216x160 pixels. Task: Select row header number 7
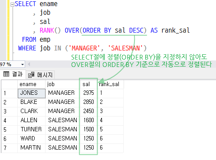click(x=10, y=148)
